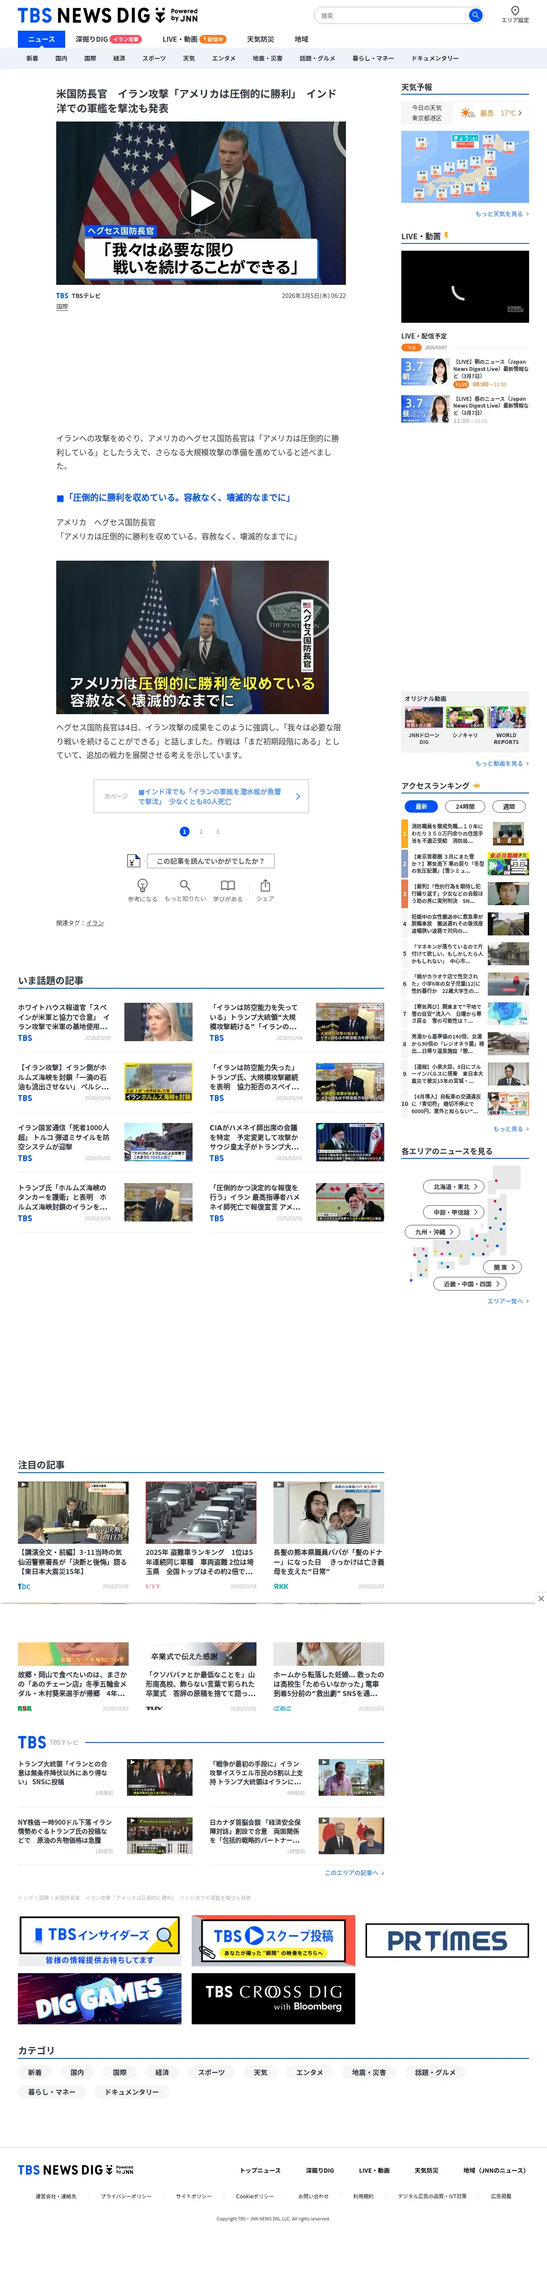
Task: Select the LIVE・動画 tab
Action: tap(193, 39)
